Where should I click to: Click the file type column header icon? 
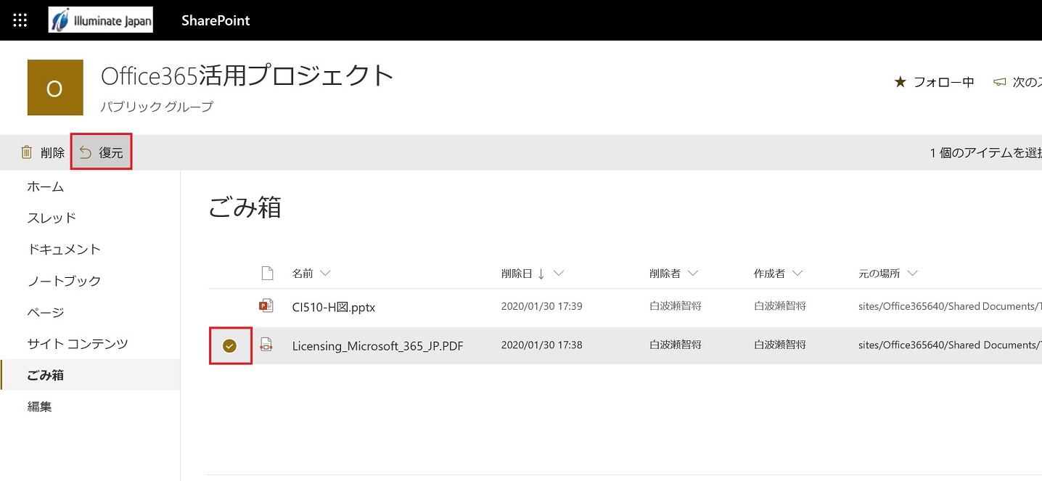coord(267,274)
